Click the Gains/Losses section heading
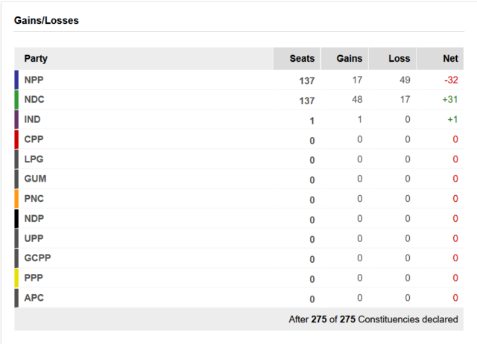Image resolution: width=477 pixels, height=344 pixels. (x=46, y=20)
